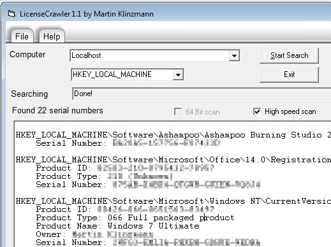Open the File menu tab
Viewport: 331px width, 247px height.
(x=22, y=36)
